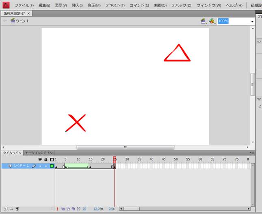Toggle outline color box of レイヤー 1
262x214 pixels.
tap(52, 166)
